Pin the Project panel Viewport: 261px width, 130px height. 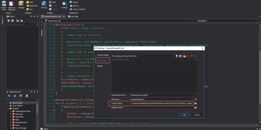pos(34,17)
